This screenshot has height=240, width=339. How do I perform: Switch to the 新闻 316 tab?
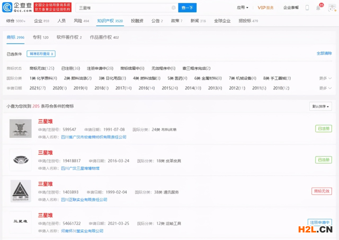tap(198, 21)
